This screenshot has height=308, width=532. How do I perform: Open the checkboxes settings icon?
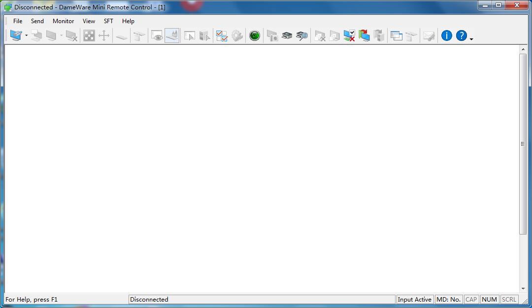[x=222, y=35]
